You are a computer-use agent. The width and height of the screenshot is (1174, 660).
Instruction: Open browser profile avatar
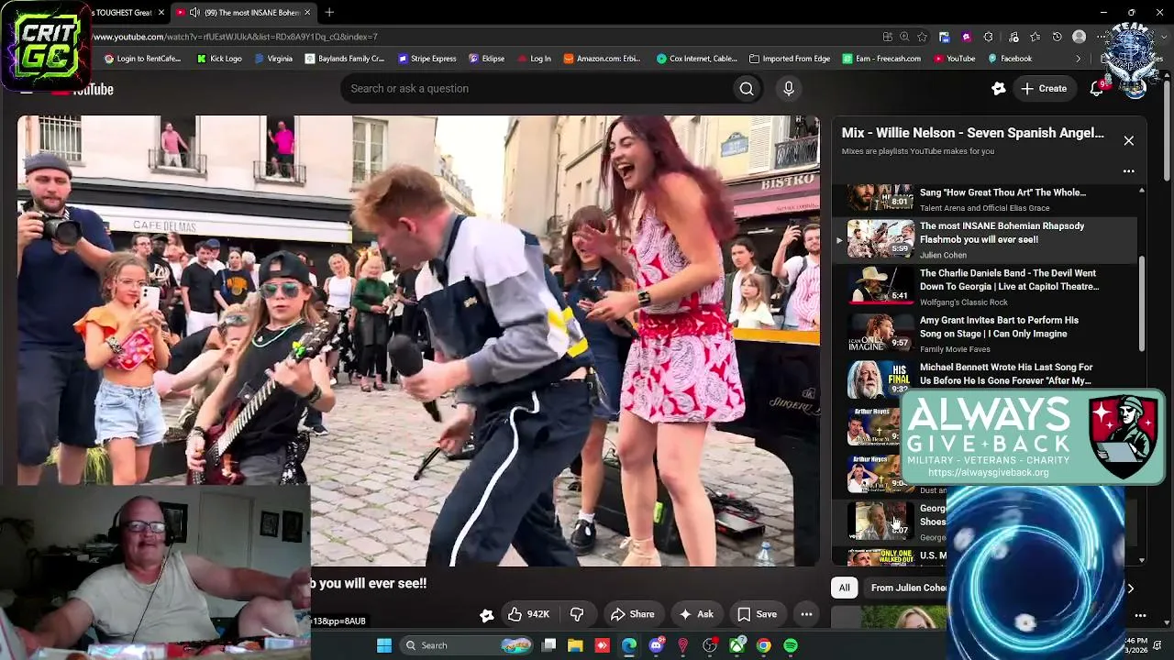(x=1079, y=37)
